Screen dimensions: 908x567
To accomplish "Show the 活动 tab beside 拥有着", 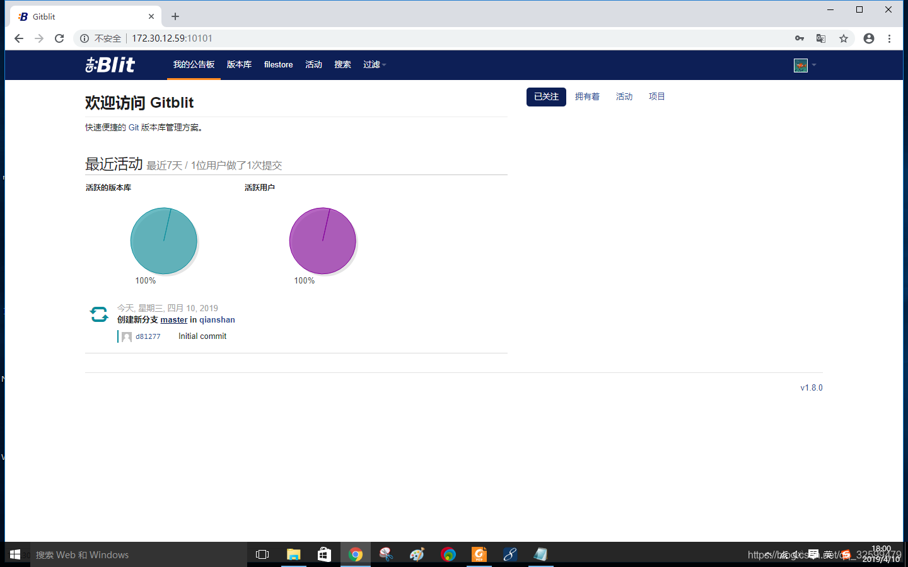I will [624, 96].
